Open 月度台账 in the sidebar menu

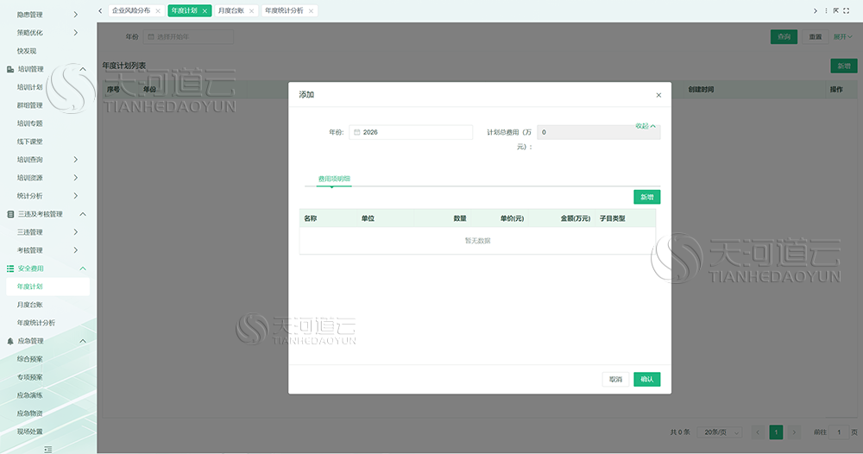pos(29,305)
